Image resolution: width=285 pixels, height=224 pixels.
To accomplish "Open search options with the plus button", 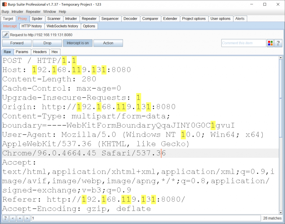I will (x=20, y=218).
